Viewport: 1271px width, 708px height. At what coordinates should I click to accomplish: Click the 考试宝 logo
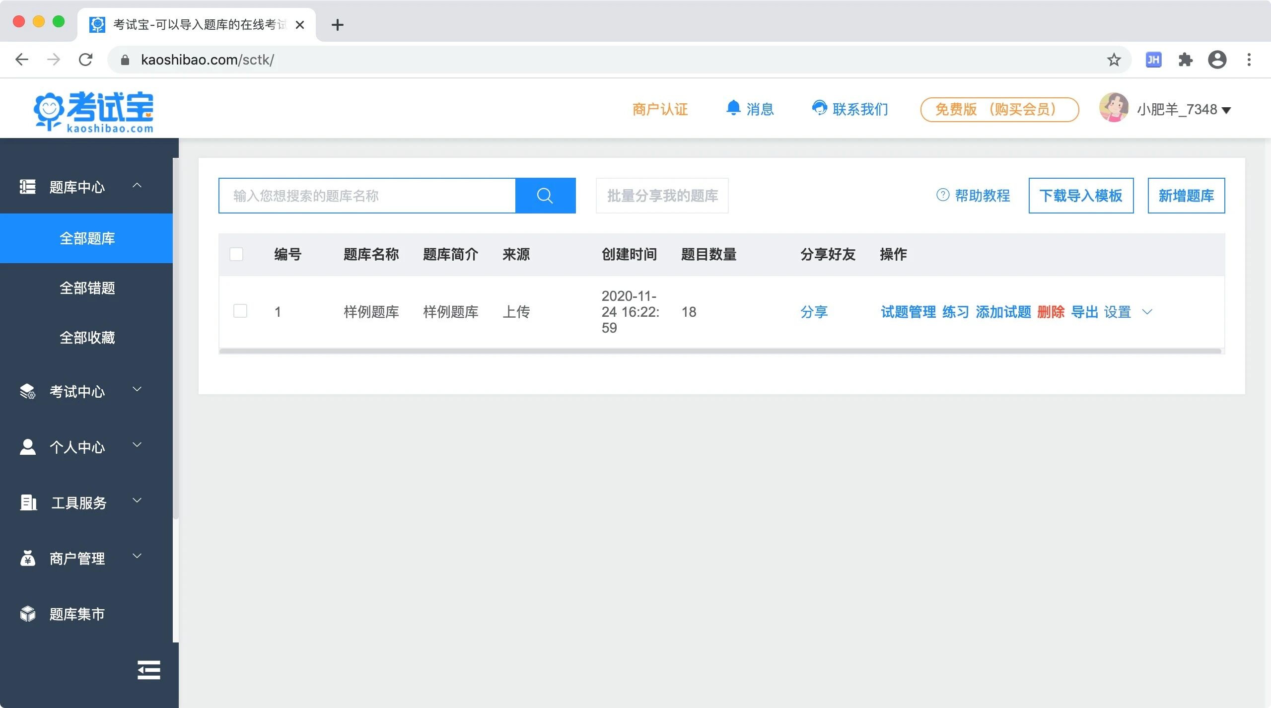tap(94, 111)
